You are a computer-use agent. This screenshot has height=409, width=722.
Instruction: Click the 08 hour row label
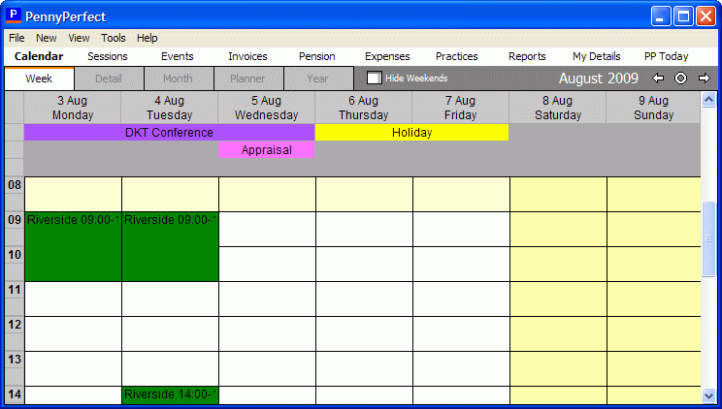point(15,185)
